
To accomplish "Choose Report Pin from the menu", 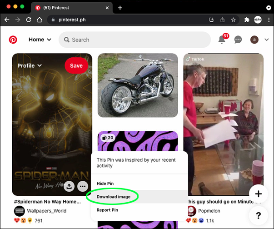I will point(107,210).
